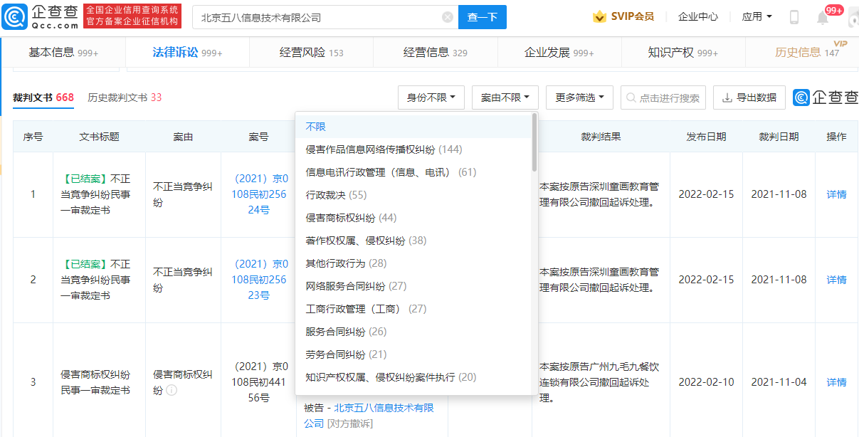Choose 不限 in the case cause list

pyautogui.click(x=413, y=127)
